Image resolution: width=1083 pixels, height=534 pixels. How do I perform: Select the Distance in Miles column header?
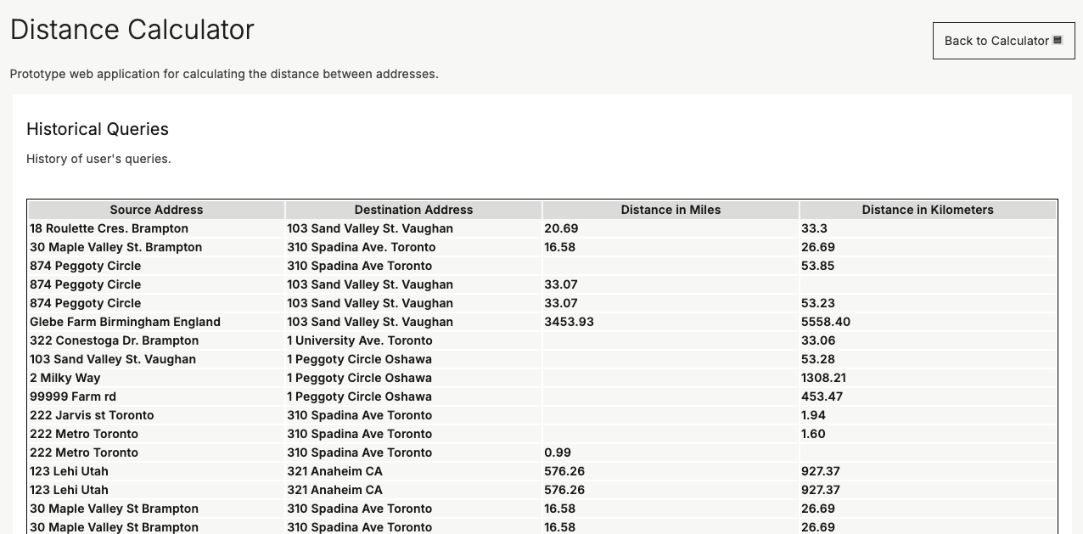click(x=671, y=210)
